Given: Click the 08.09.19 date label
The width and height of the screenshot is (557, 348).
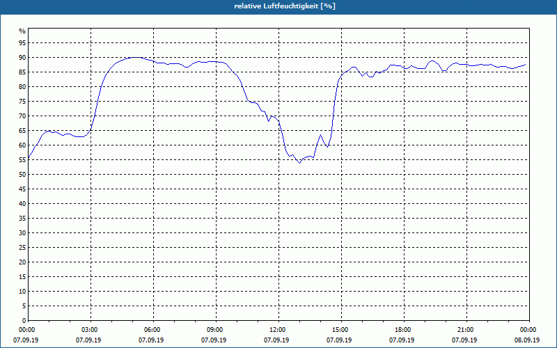Looking at the screenshot, I should pyautogui.click(x=527, y=340).
